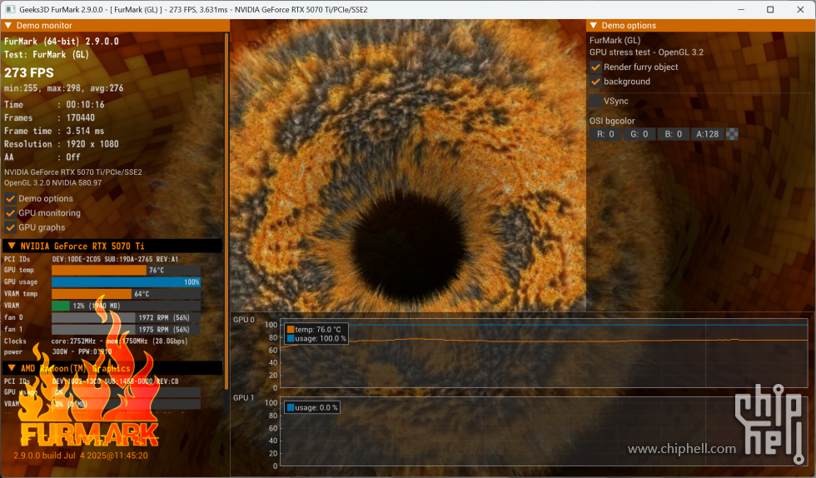Screen dimensions: 816x478
Task: Click the OSI bgcolor G: 0 field
Action: [639, 134]
